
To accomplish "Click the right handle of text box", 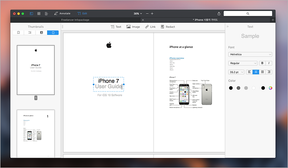I will point(124,85).
